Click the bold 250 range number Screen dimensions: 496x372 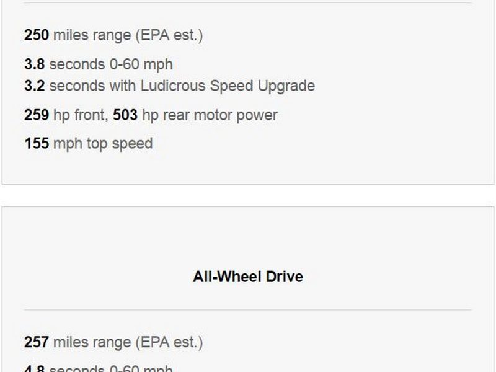(x=37, y=35)
